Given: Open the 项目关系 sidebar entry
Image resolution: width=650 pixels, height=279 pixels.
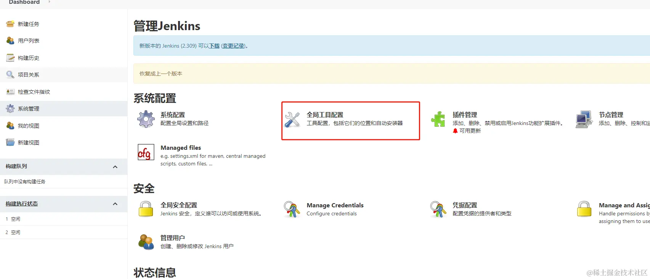Looking at the screenshot, I should point(29,75).
